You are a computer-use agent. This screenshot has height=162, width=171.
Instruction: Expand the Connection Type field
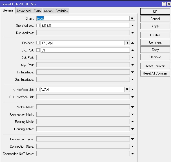(x=132, y=139)
